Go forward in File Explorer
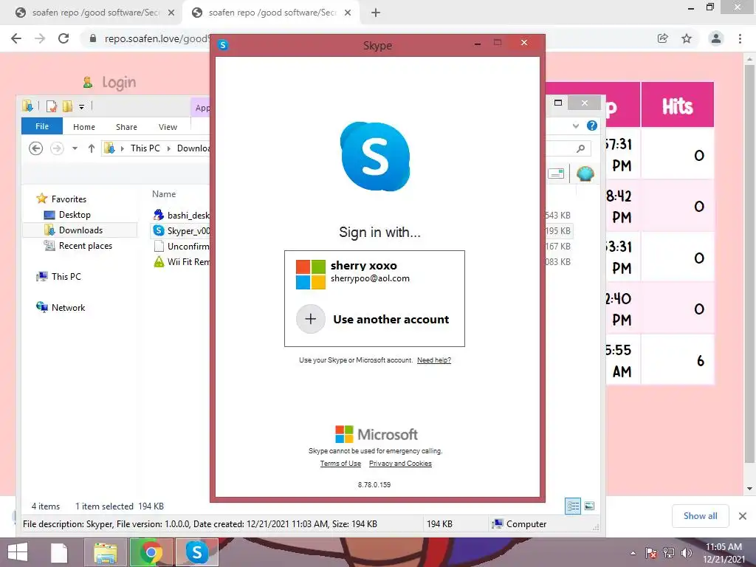This screenshot has height=567, width=756. coord(57,148)
